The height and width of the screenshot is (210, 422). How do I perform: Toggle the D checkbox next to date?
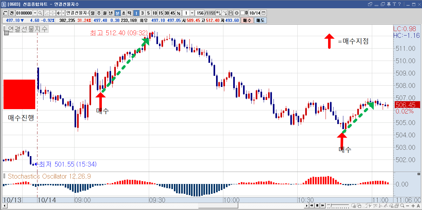point(243,13)
